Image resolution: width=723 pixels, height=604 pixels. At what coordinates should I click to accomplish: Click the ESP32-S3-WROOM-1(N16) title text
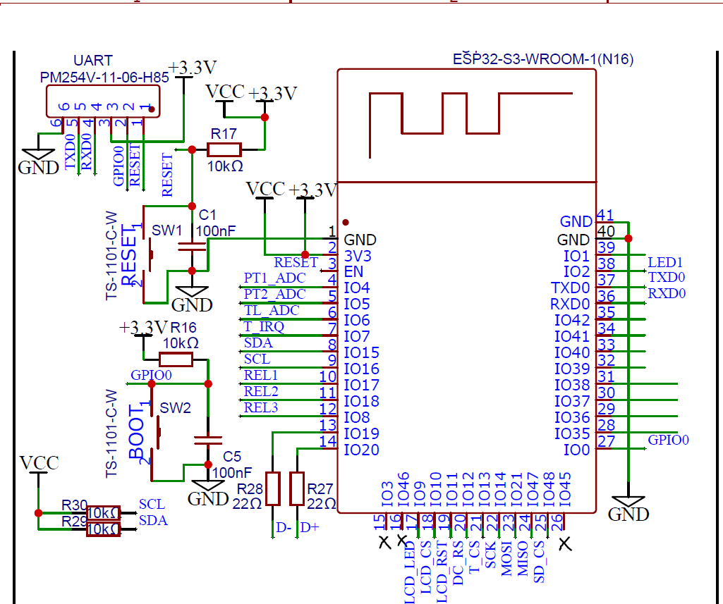[x=542, y=60]
